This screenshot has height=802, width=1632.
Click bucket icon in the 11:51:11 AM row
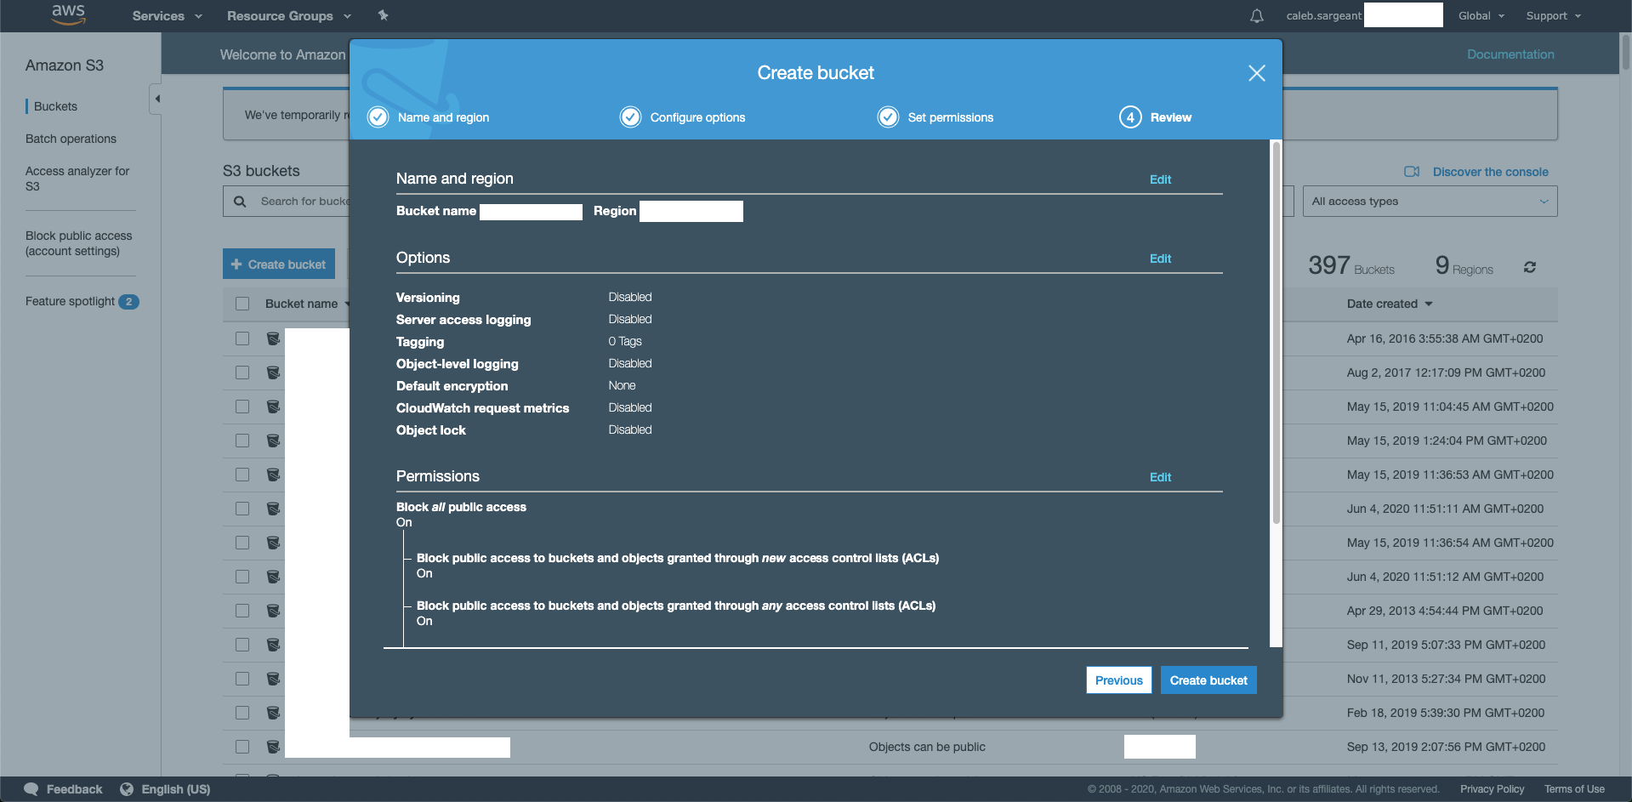(x=273, y=509)
